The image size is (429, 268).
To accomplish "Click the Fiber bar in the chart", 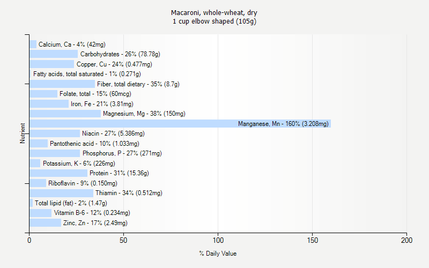I will (x=62, y=84).
